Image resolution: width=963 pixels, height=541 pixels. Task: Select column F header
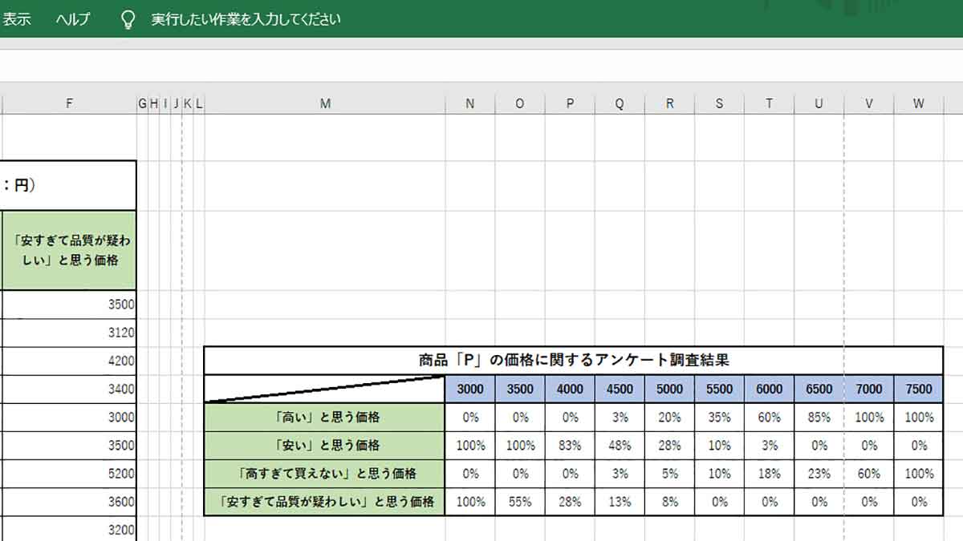[69, 103]
